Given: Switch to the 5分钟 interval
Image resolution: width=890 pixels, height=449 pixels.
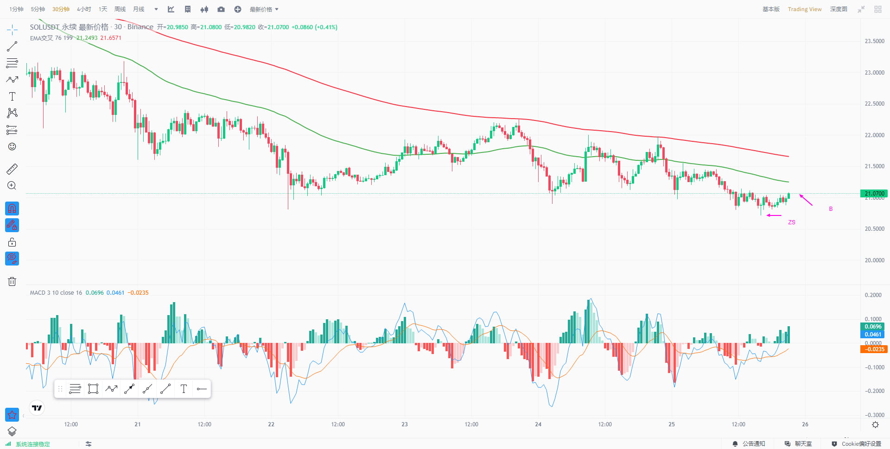Looking at the screenshot, I should tap(38, 9).
